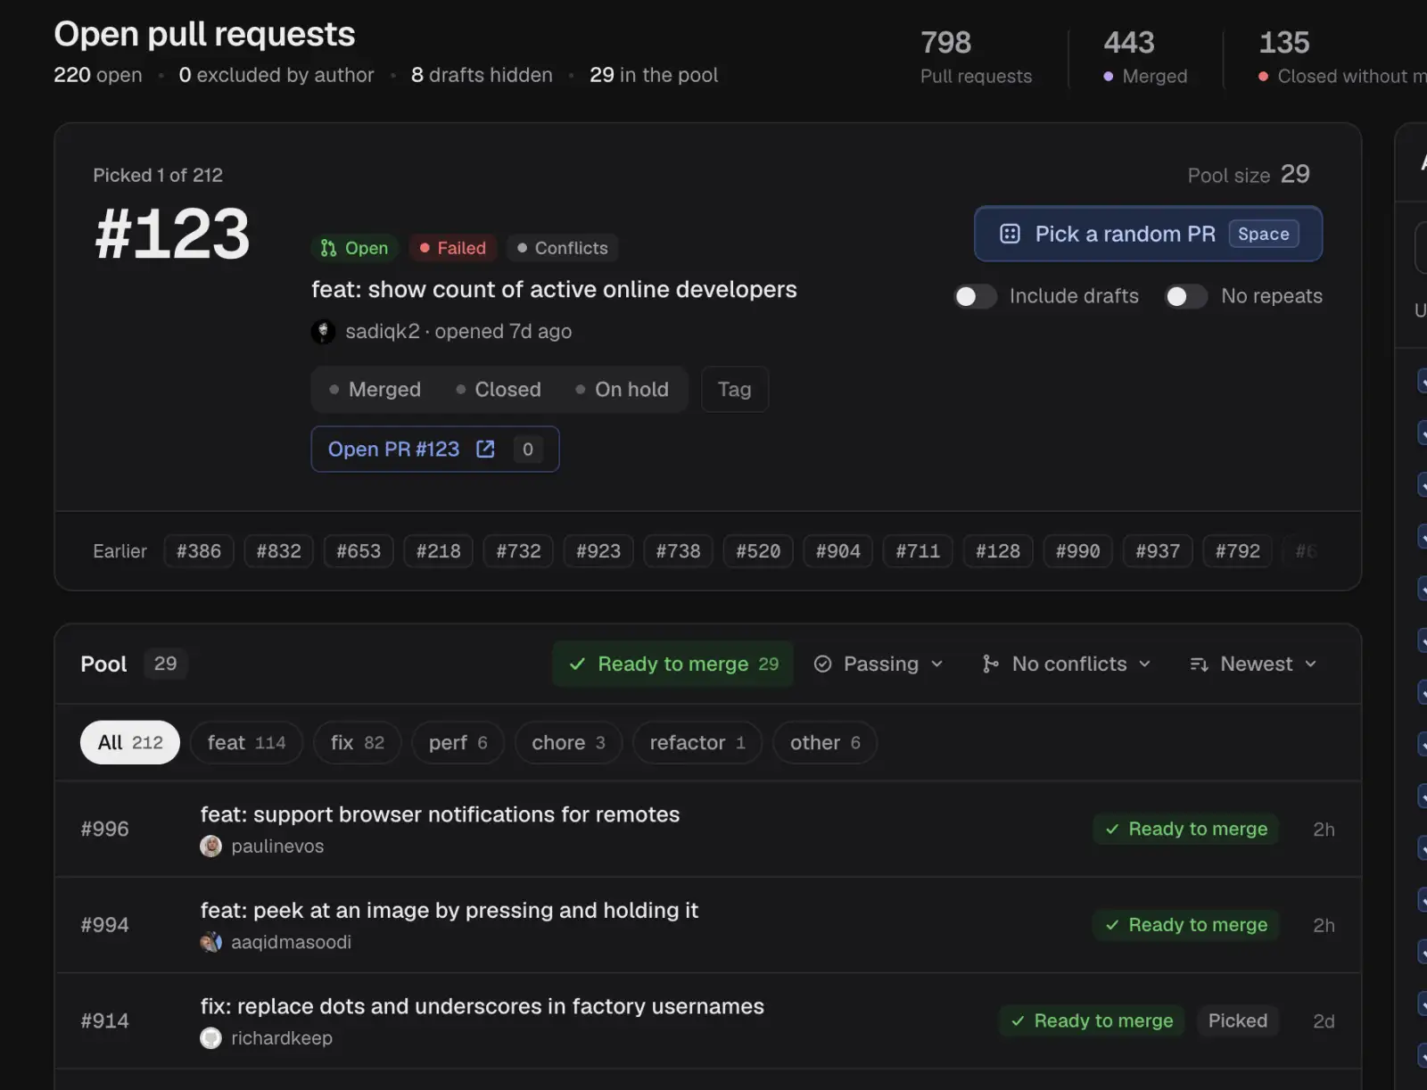Image resolution: width=1427 pixels, height=1090 pixels.
Task: Jump to earlier pick #923
Action: (x=598, y=551)
